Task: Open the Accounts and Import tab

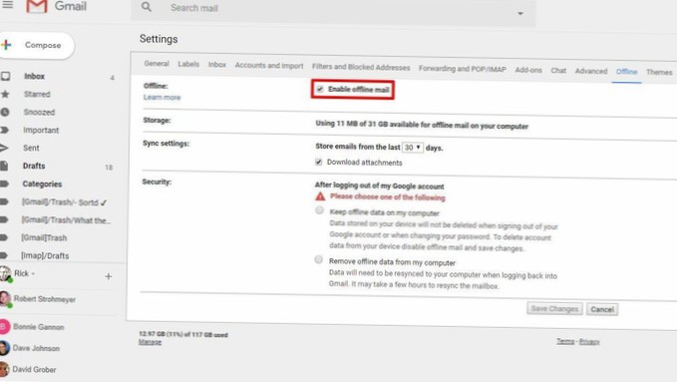Action: click(x=269, y=65)
